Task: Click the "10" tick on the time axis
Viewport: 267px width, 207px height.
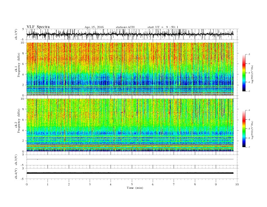Action: 237,184
